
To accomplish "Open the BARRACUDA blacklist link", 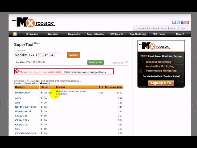I will click(23, 92).
